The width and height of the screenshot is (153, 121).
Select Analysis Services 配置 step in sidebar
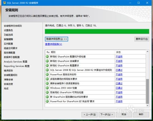(16, 62)
